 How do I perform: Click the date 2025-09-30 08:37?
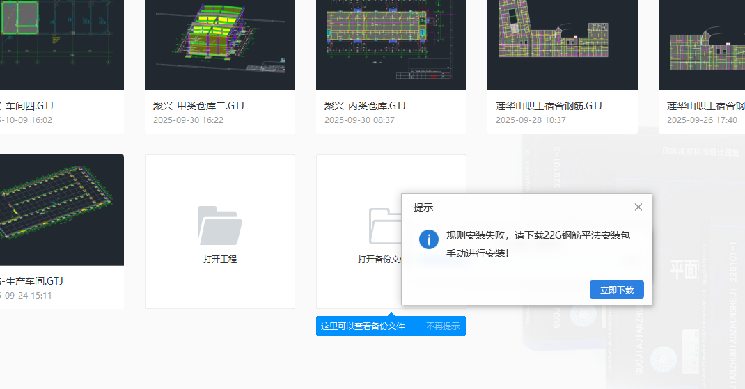(359, 120)
